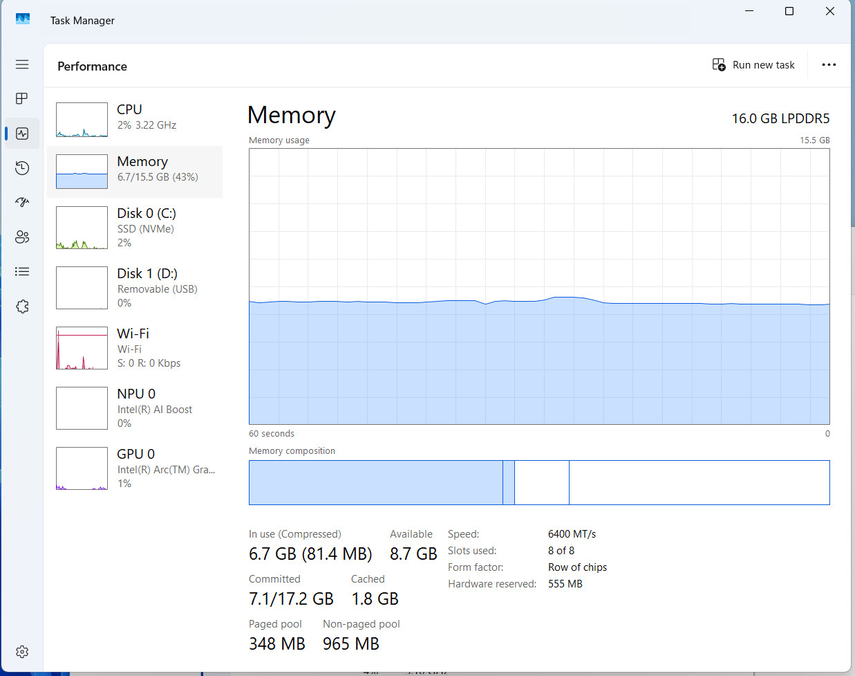
Task: Click the in-use segment of Memory composition
Action: coord(376,482)
